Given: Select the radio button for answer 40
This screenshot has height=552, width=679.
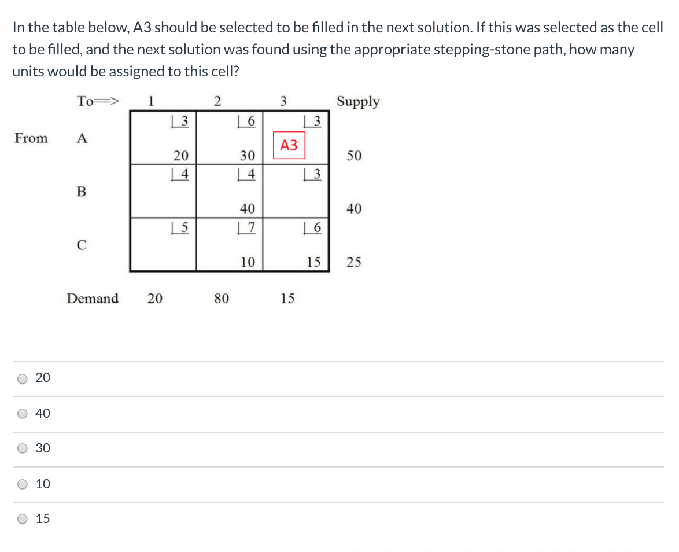Looking at the screenshot, I should pos(22,413).
